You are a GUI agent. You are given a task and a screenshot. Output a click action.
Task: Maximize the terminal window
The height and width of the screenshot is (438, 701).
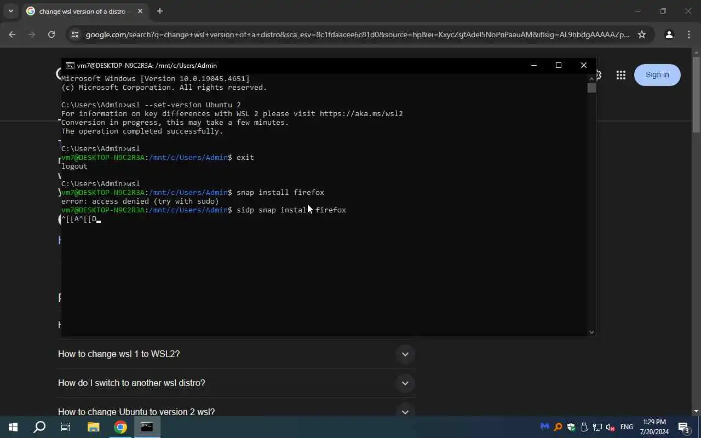pyautogui.click(x=559, y=65)
